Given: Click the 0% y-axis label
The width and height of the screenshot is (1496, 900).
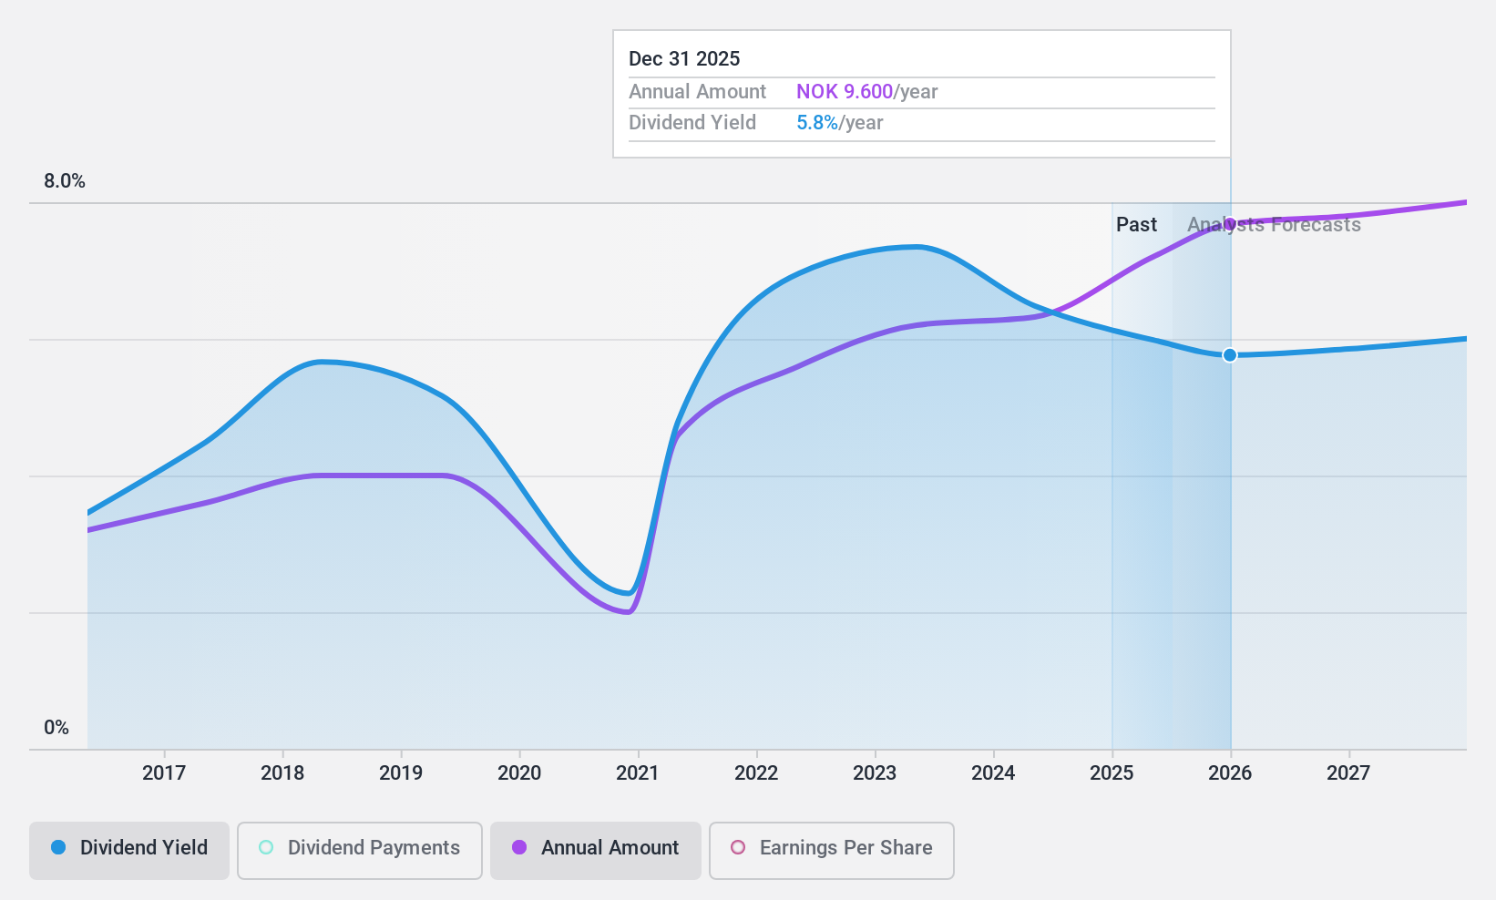Looking at the screenshot, I should (56, 728).
